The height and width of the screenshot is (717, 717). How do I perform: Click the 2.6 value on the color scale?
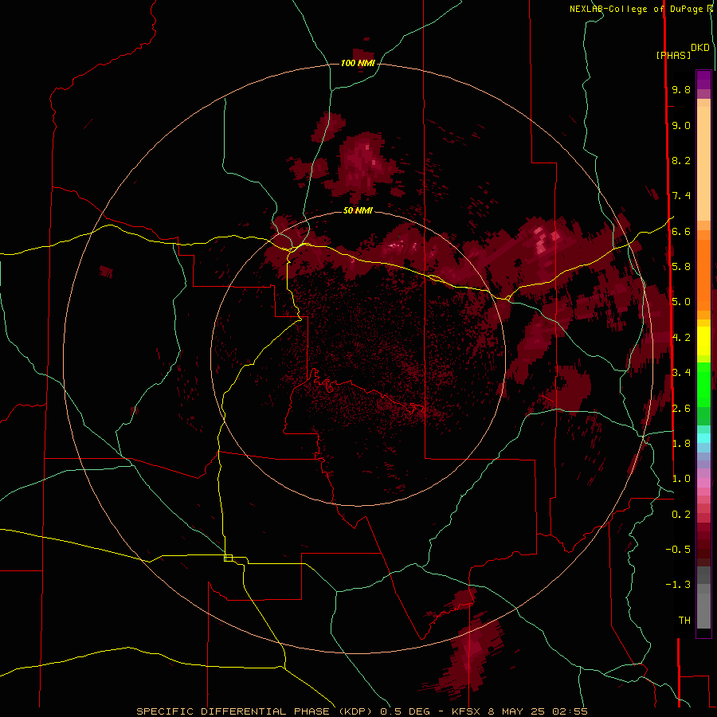681,409
